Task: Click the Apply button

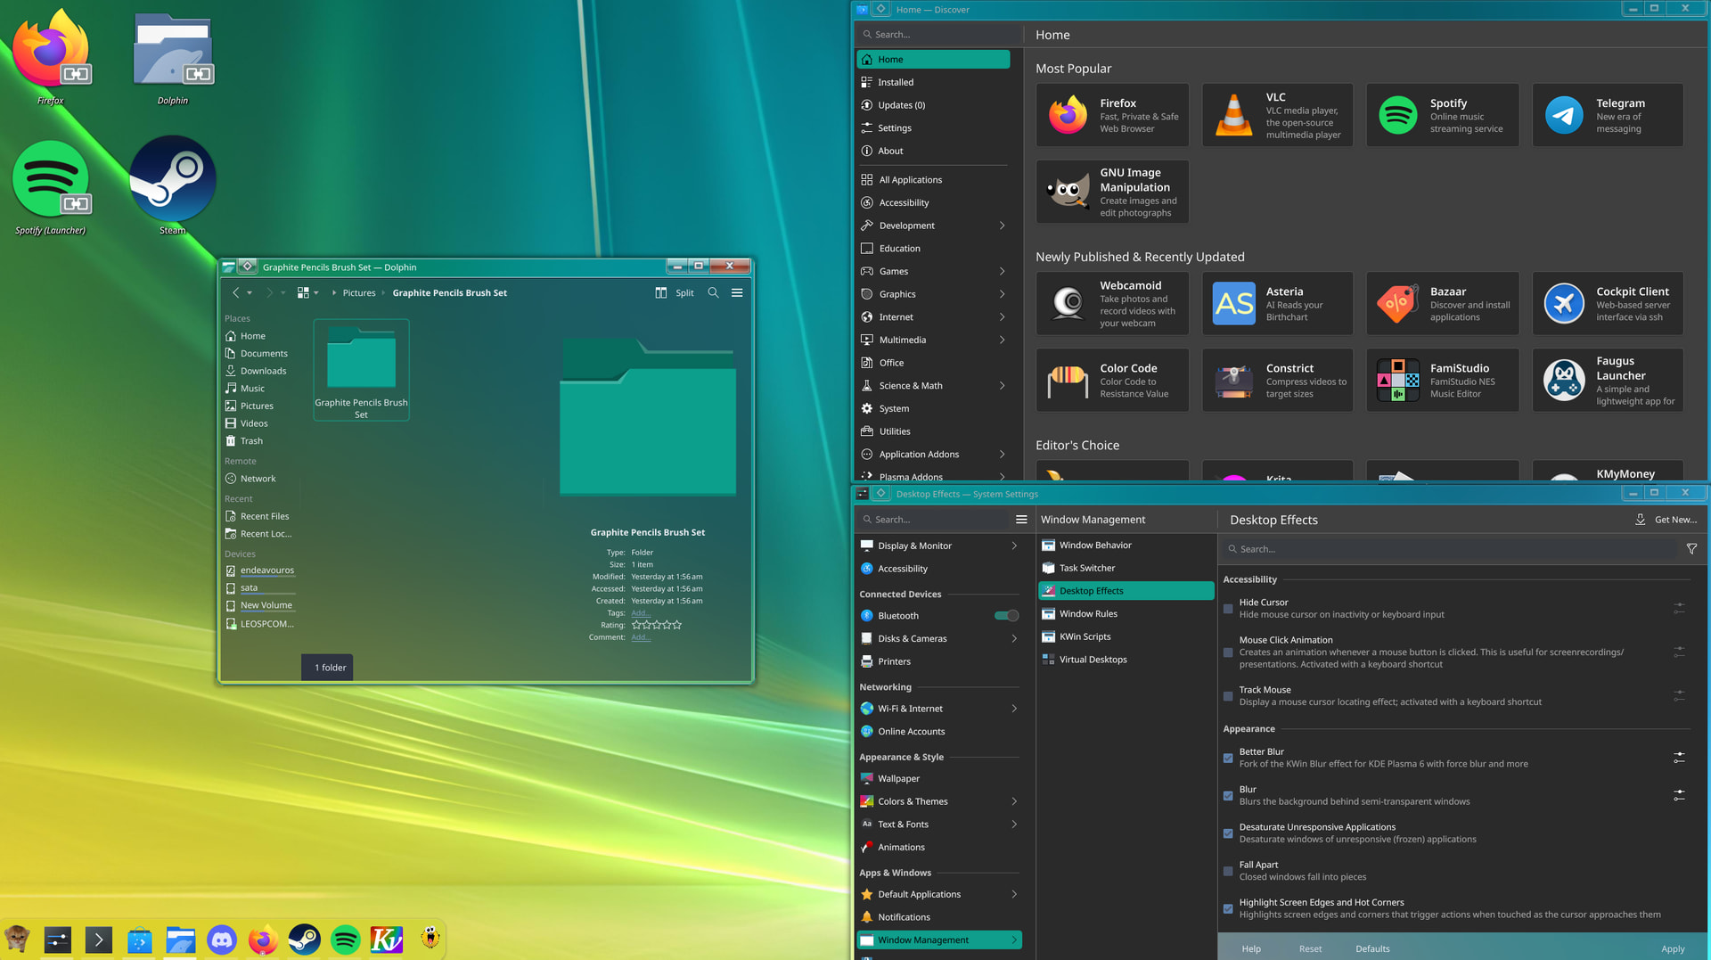Action: pyautogui.click(x=1672, y=948)
